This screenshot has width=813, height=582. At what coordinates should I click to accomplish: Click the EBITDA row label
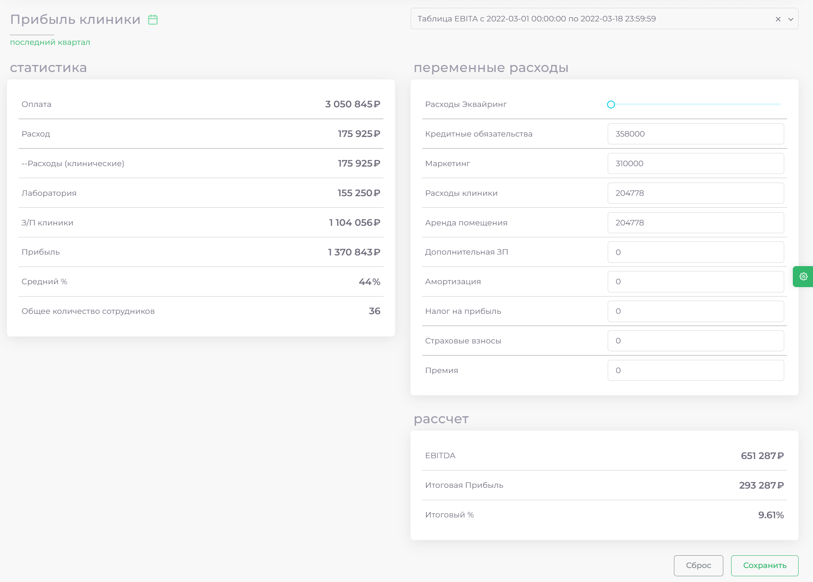click(440, 456)
